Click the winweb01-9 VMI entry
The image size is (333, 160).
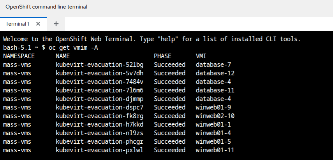(213, 107)
